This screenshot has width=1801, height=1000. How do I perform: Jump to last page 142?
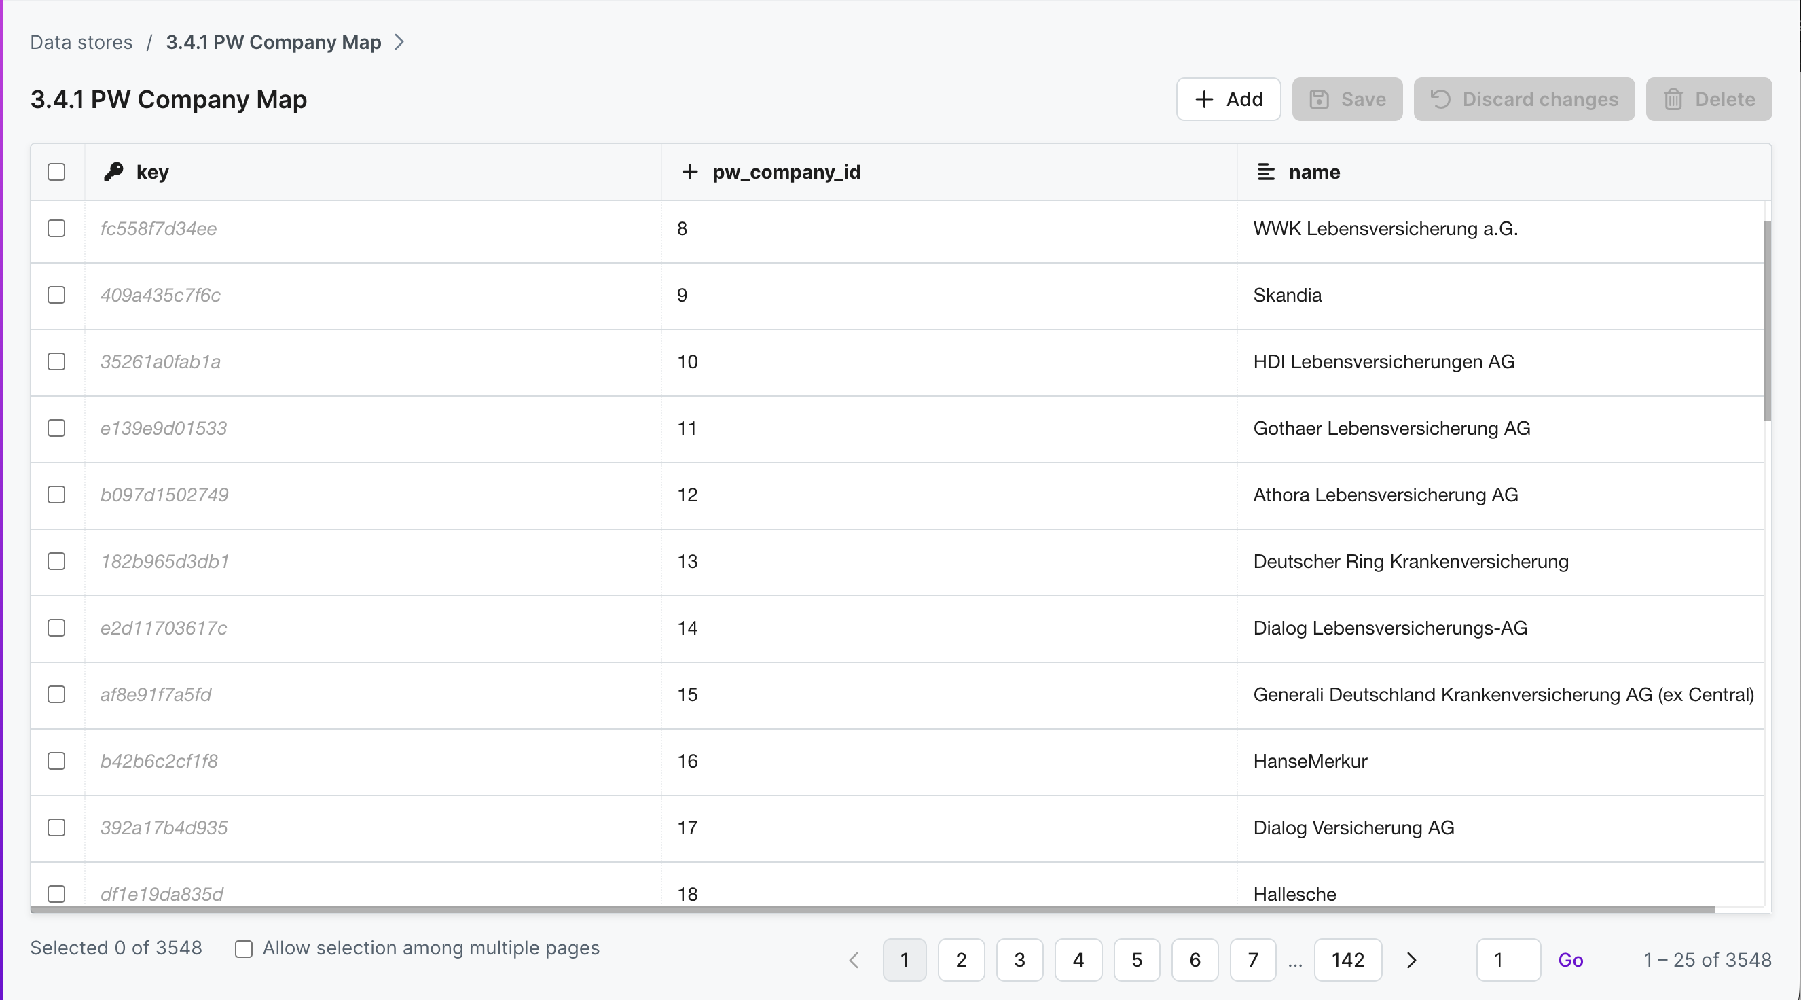click(x=1348, y=960)
